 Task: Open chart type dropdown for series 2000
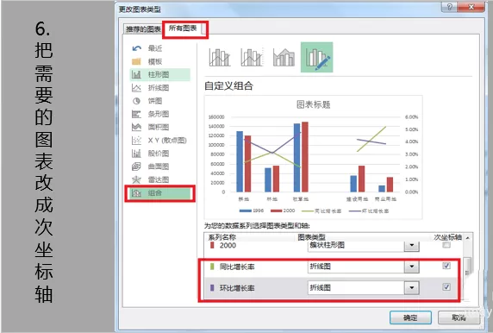pos(412,246)
